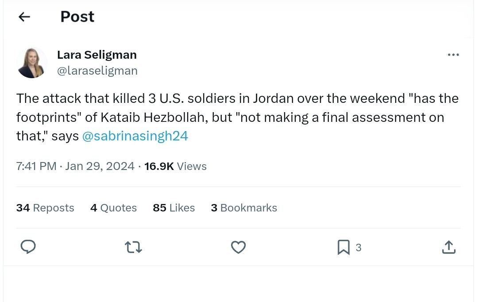Show the 85 Likes list

tap(173, 208)
